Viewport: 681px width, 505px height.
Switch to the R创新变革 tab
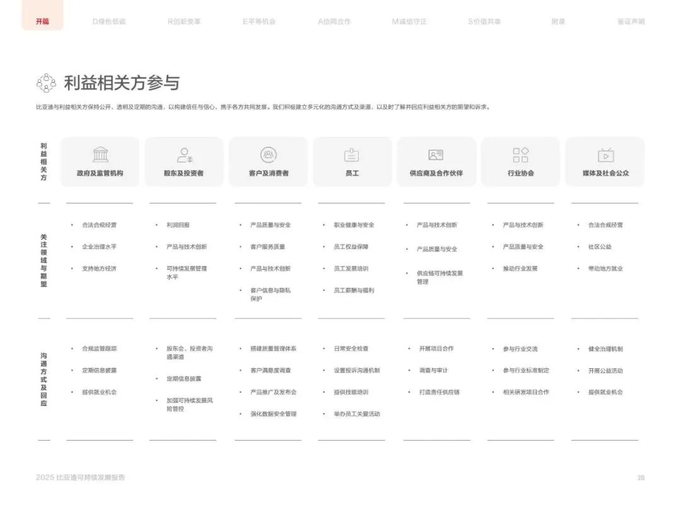(184, 21)
